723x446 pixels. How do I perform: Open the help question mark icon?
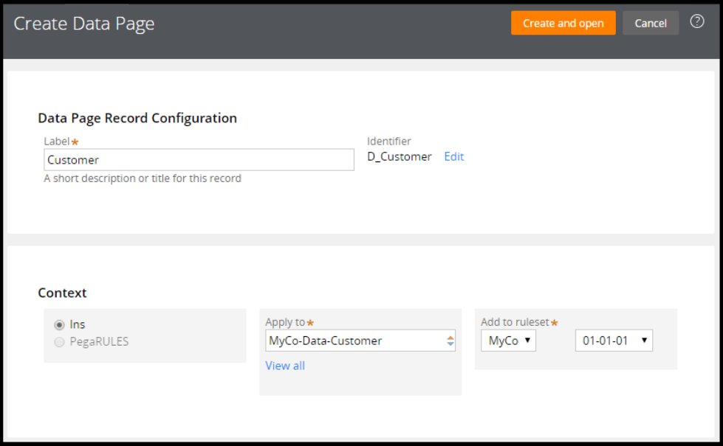[697, 22]
